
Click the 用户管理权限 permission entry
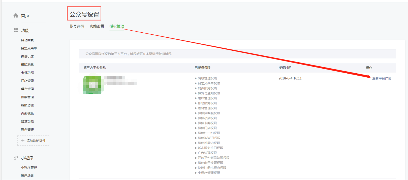207,98
